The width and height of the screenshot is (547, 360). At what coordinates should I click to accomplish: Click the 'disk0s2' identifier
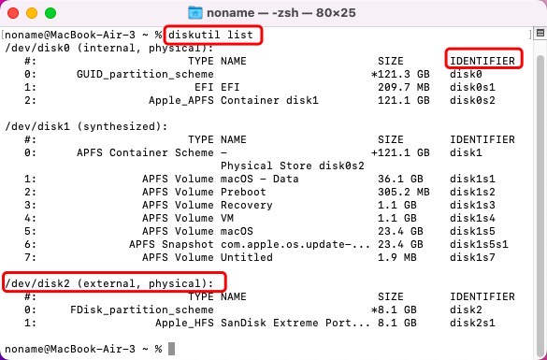click(472, 100)
